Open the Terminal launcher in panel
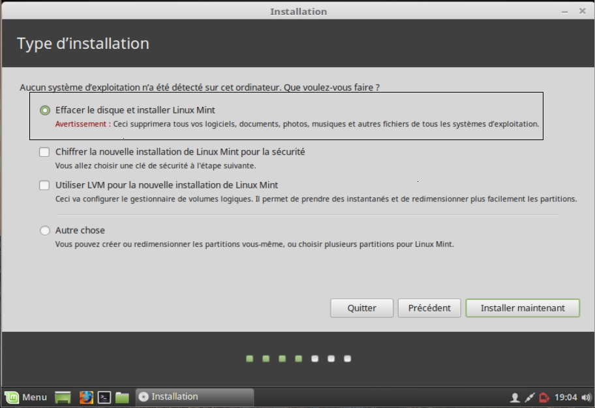Image resolution: width=595 pixels, height=408 pixels. point(104,397)
